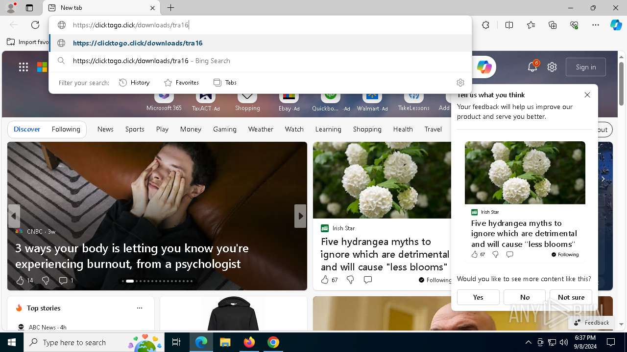Select the Bing Search suggestion row
627x352 pixels.
tap(261, 61)
